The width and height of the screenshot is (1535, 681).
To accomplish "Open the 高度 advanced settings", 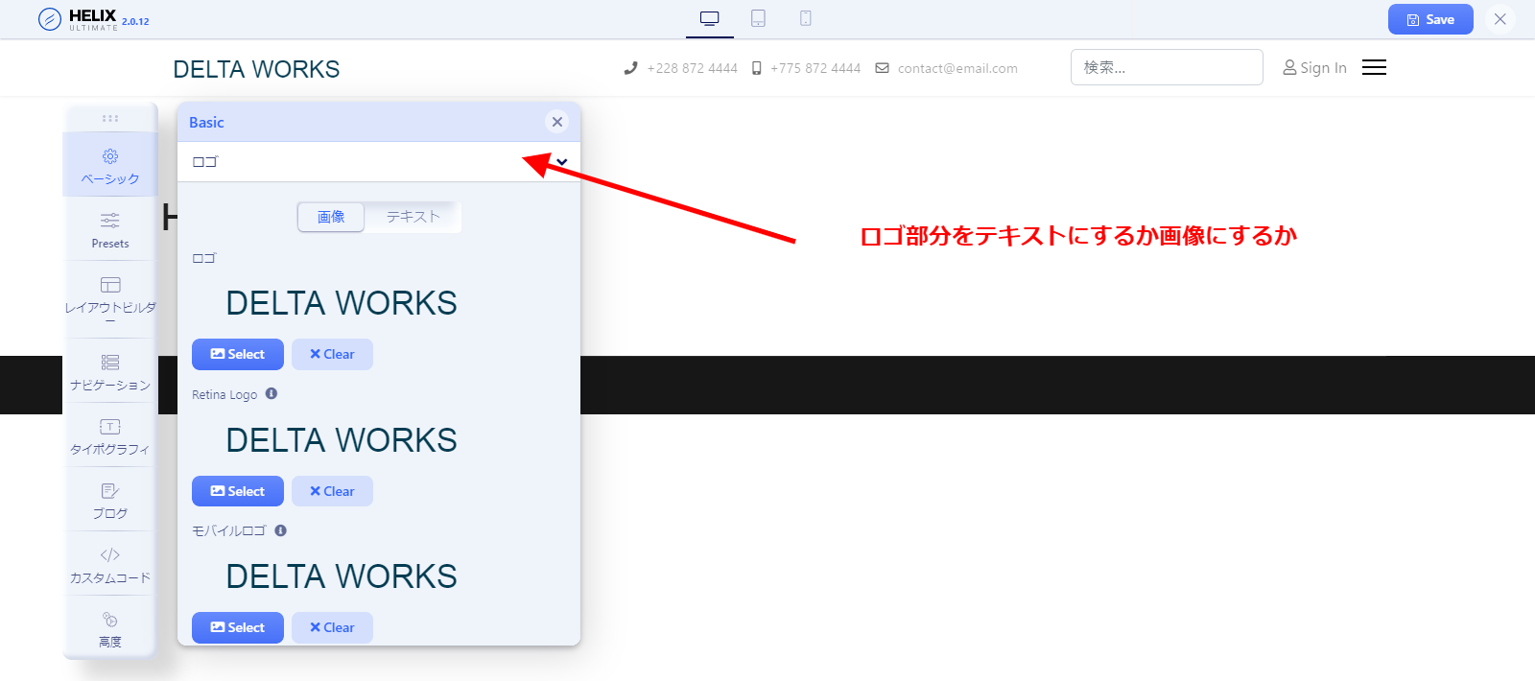I will click(x=110, y=629).
